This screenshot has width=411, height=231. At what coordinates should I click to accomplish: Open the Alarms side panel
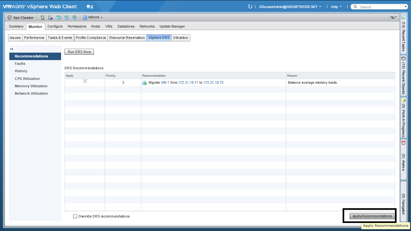[x=403, y=159]
